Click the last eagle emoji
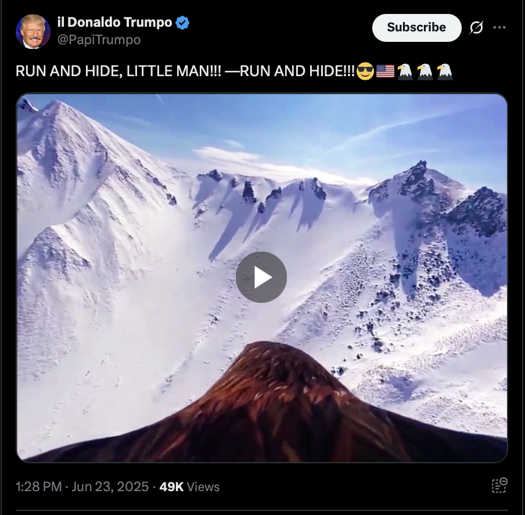Screen dimensions: 525x515 click(445, 71)
